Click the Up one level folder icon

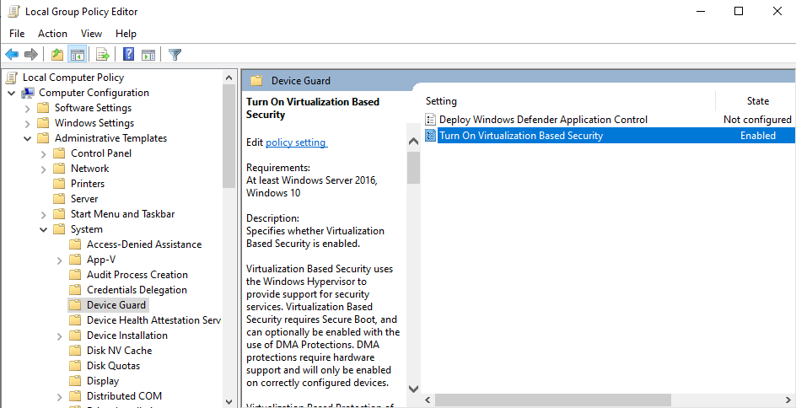[x=57, y=54]
